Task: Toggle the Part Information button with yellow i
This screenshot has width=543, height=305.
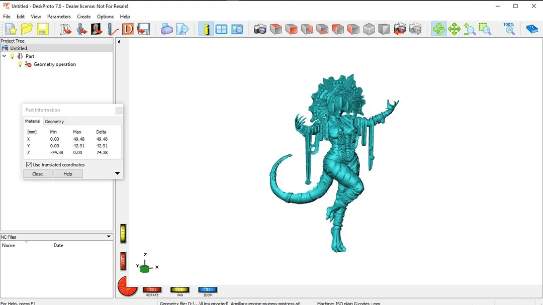Action: 206,29
